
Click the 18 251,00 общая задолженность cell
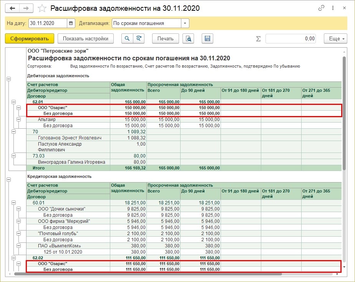click(x=128, y=203)
